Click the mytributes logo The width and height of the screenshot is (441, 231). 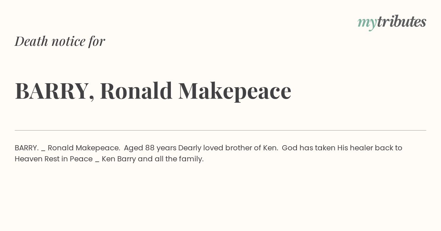click(392, 22)
